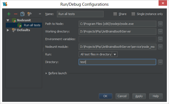Viewport: 169px width, 104px height.
Task: Collapse the Nodeunit tree node
Action: [x=8, y=20]
